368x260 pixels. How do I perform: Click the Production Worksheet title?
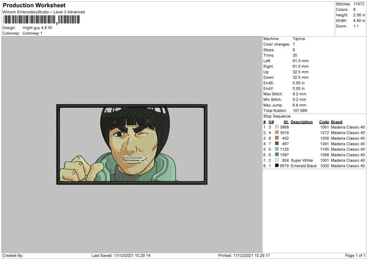34,5
